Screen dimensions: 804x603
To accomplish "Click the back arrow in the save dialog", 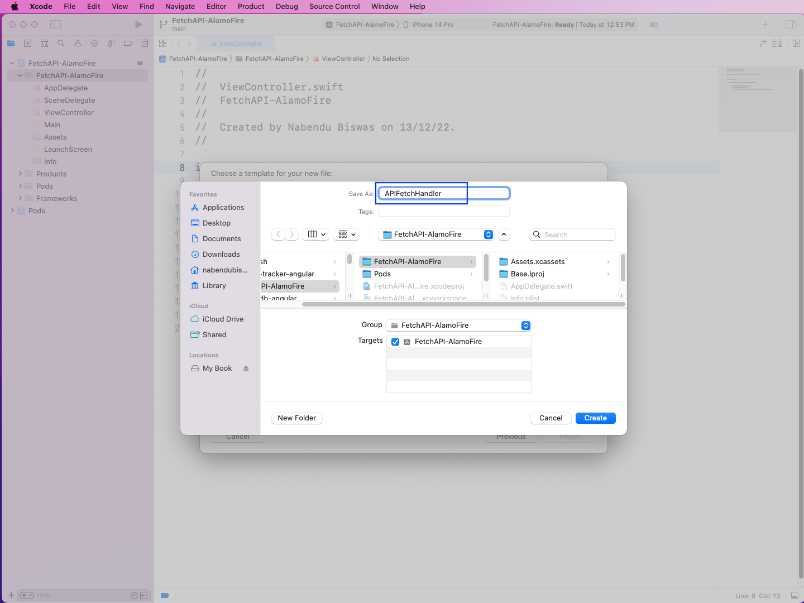I will pyautogui.click(x=278, y=234).
